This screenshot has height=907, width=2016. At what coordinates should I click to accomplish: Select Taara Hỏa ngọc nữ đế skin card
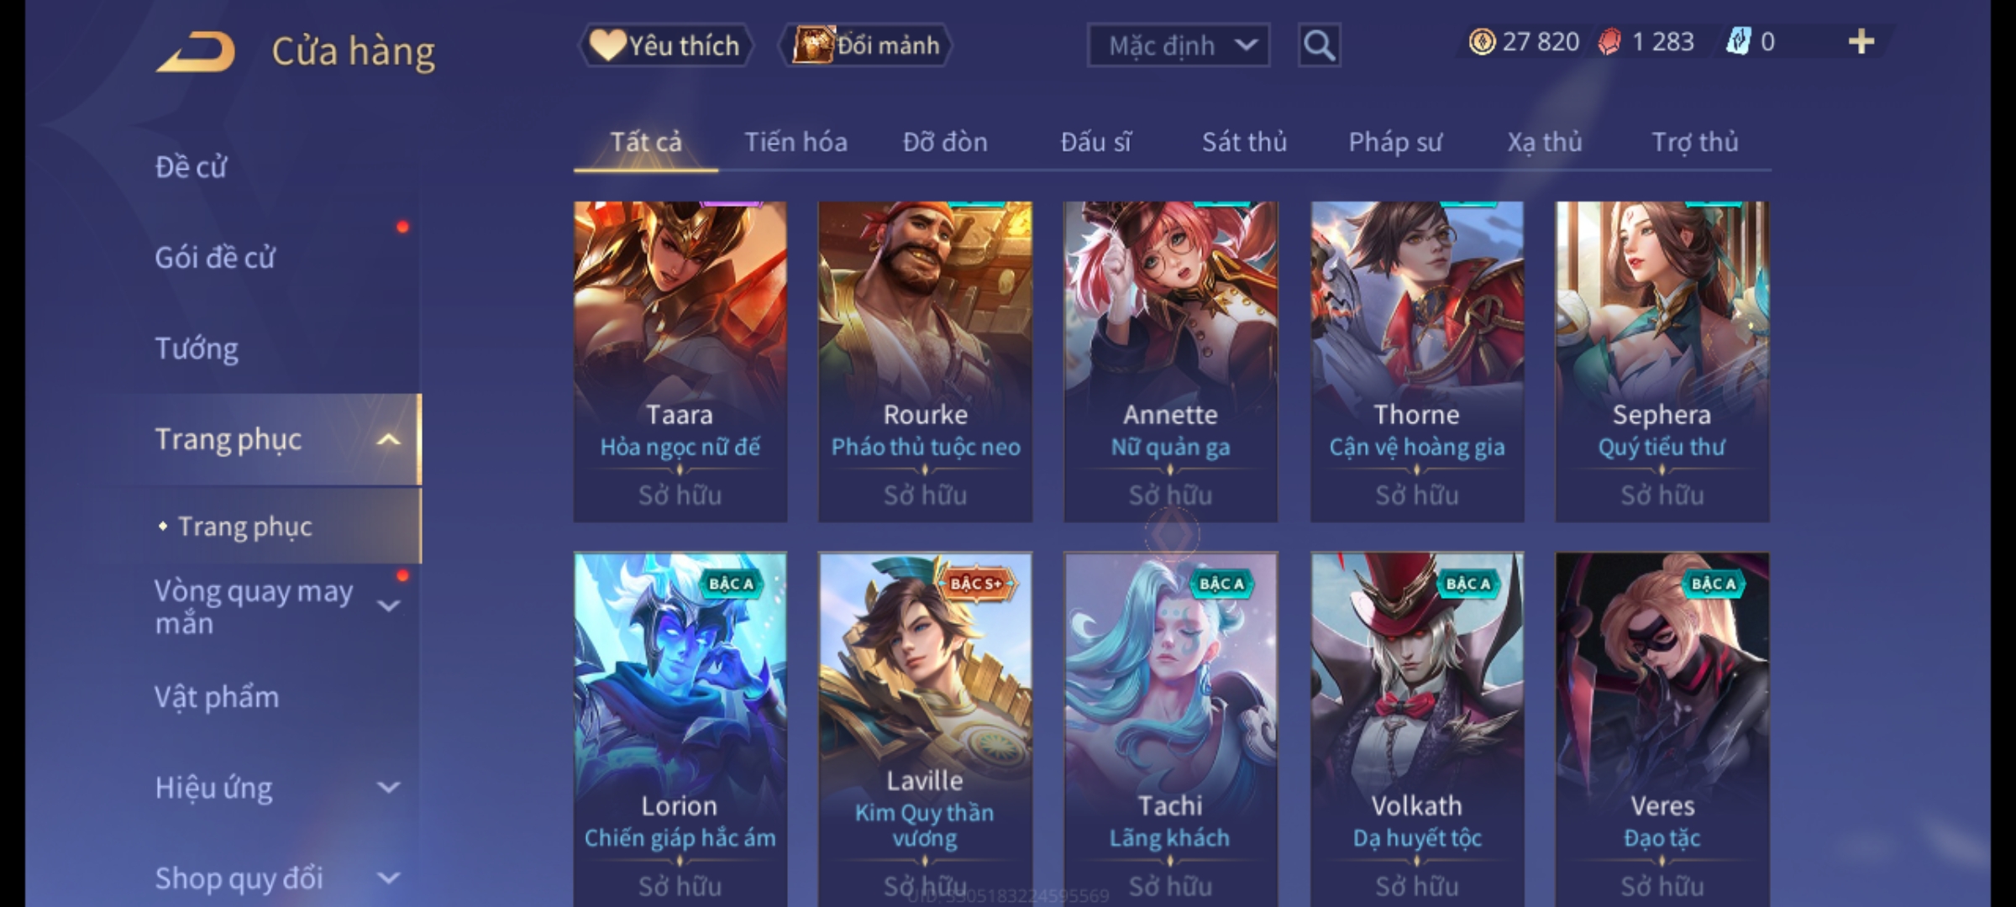680,361
